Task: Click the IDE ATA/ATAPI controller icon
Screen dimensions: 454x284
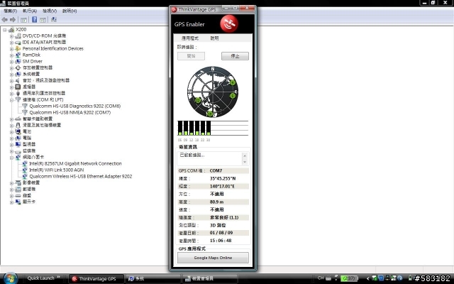Action: point(18,43)
